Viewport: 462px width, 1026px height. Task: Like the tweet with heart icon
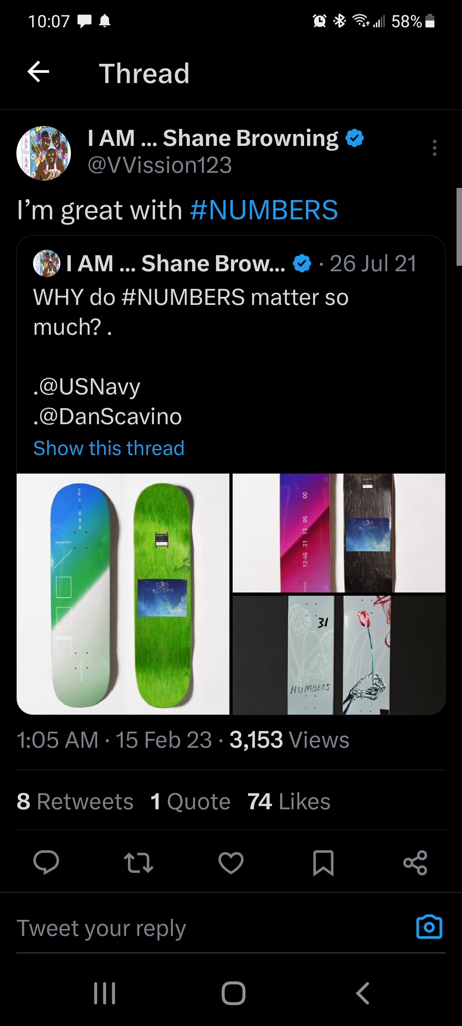[x=231, y=862]
